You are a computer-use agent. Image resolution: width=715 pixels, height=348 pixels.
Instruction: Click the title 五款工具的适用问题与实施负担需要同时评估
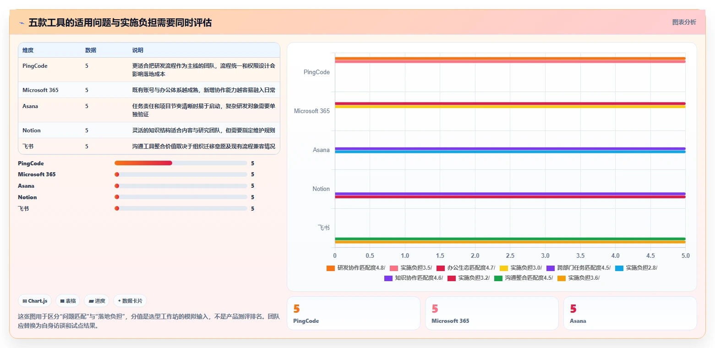tap(120, 23)
